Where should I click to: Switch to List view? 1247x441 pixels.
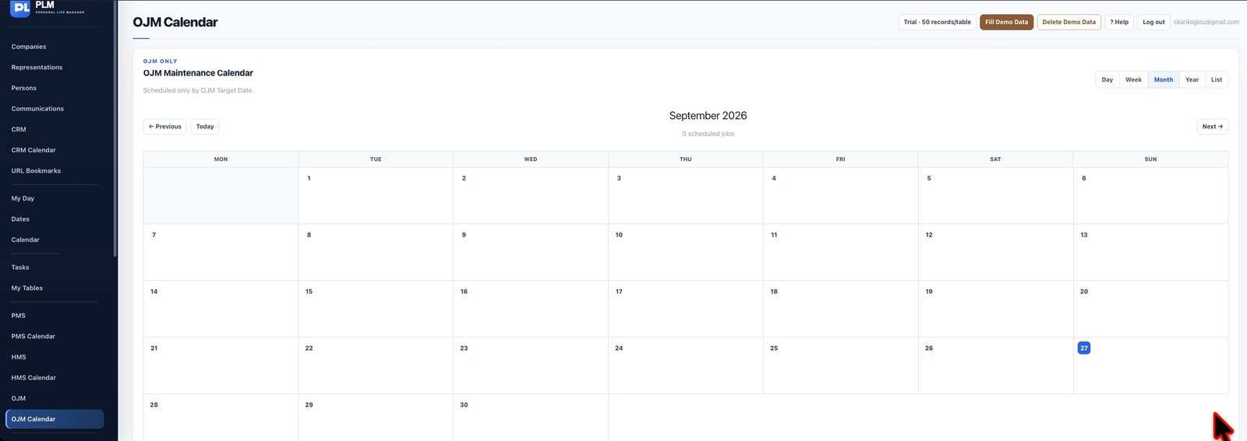(x=1216, y=79)
